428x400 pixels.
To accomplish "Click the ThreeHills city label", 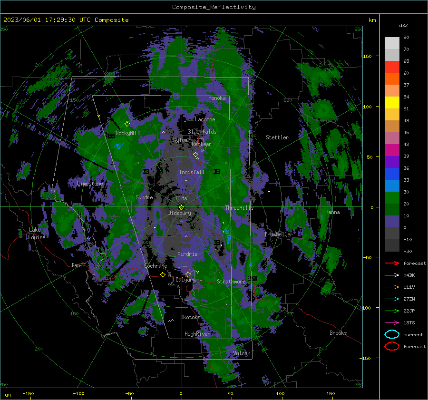I will [x=239, y=208].
